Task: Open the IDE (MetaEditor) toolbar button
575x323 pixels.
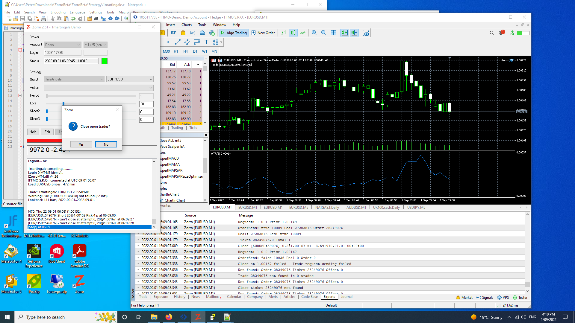Action: click(x=173, y=33)
